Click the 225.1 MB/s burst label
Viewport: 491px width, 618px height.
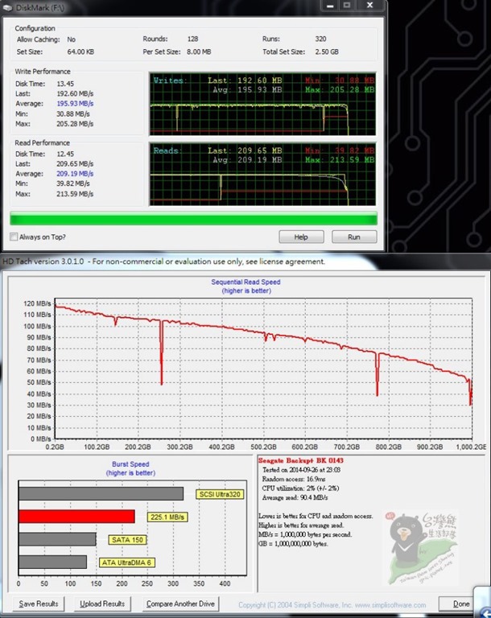(167, 517)
